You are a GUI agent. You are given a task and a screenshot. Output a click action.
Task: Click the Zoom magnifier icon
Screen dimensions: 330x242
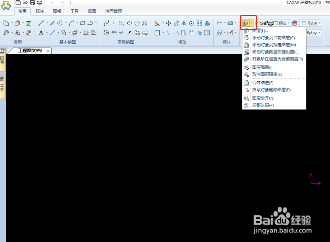[6, 33]
